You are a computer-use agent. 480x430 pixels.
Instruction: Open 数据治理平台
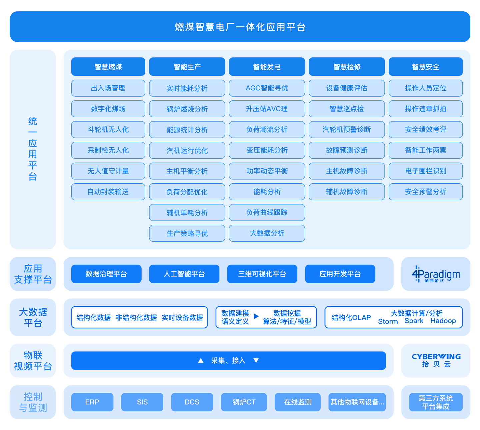106,274
